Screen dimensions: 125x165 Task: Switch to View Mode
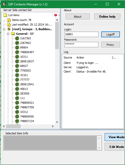pyautogui.click(x=115, y=137)
